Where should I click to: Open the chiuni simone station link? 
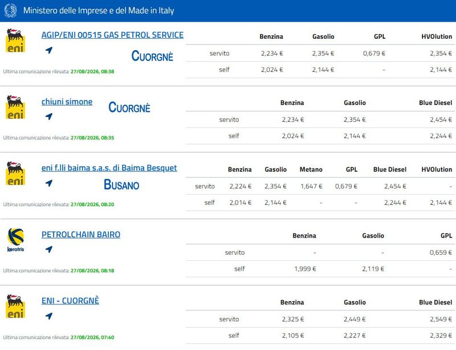(67, 102)
